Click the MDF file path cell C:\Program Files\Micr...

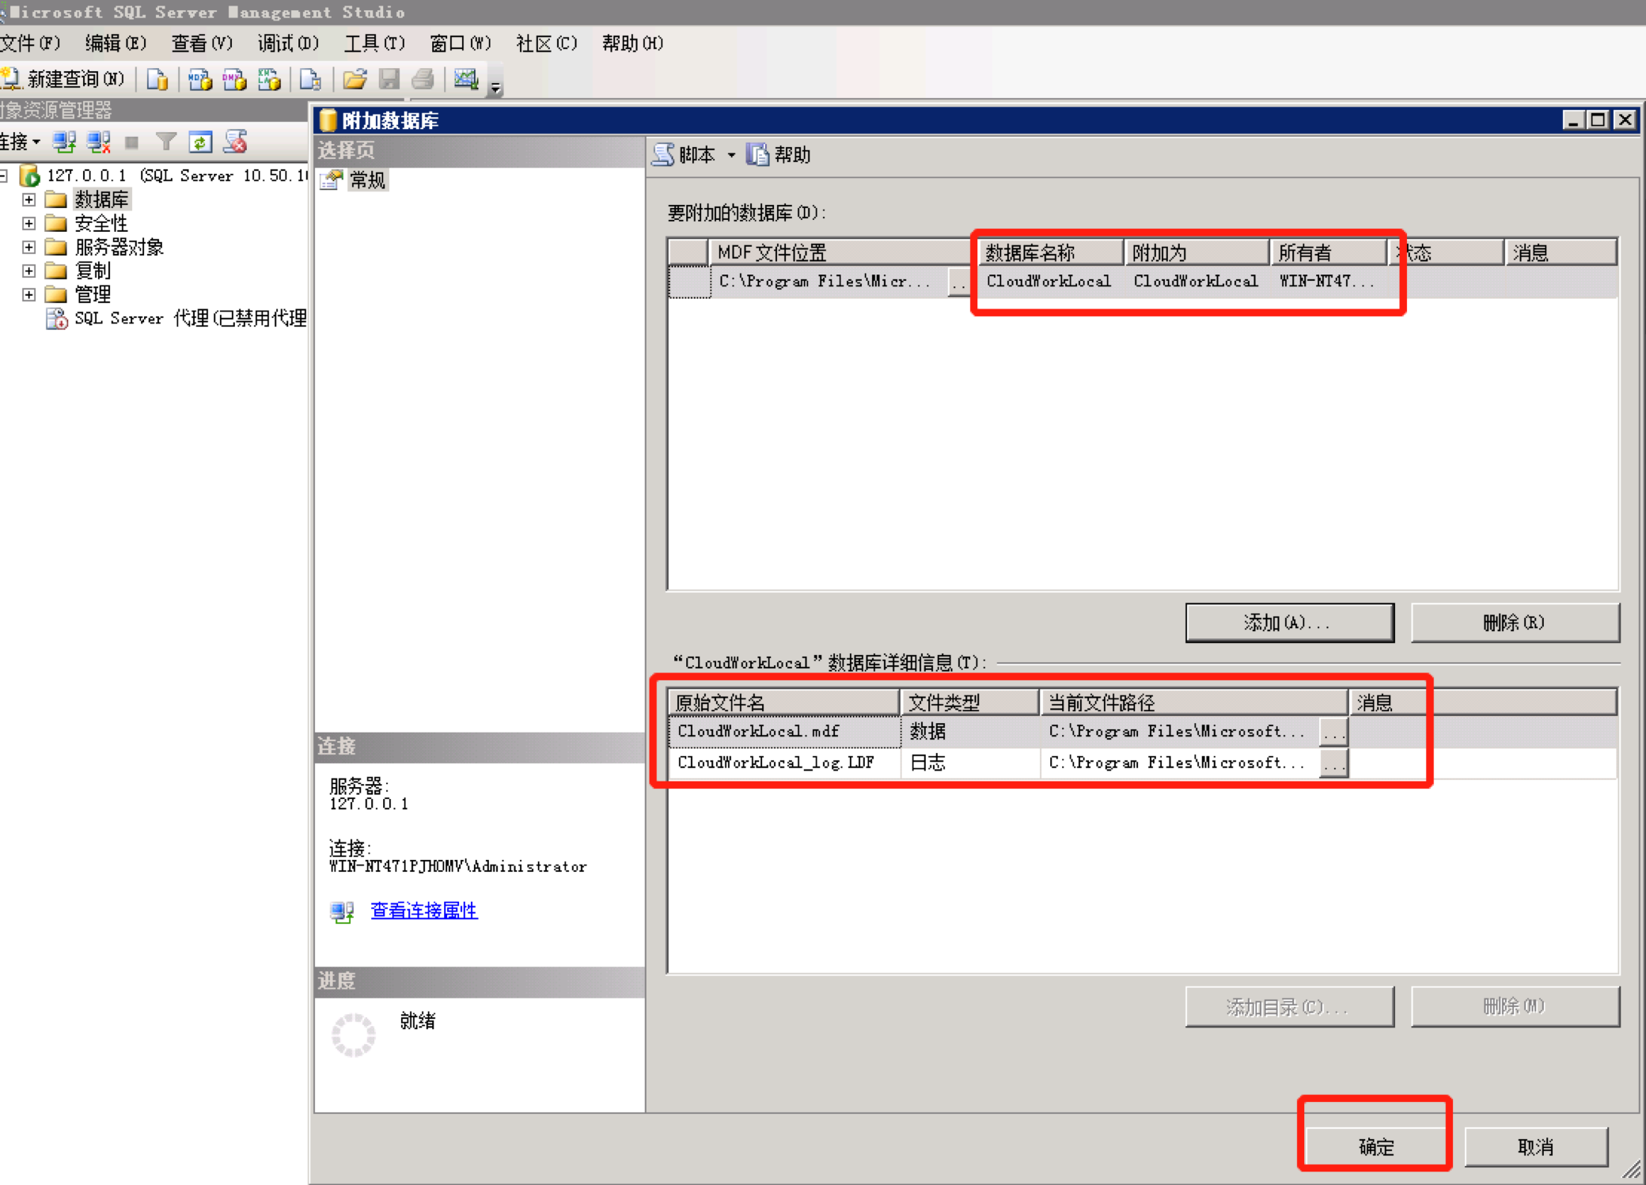tap(827, 282)
